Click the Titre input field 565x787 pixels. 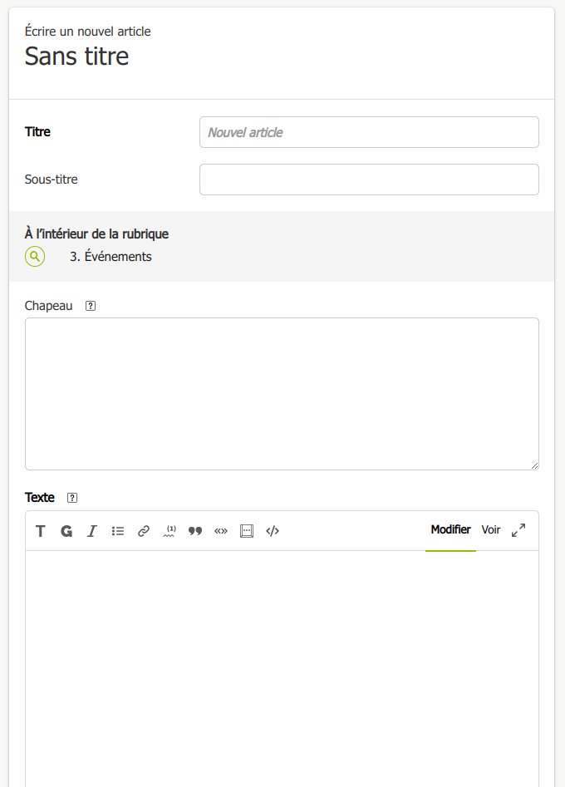369,132
